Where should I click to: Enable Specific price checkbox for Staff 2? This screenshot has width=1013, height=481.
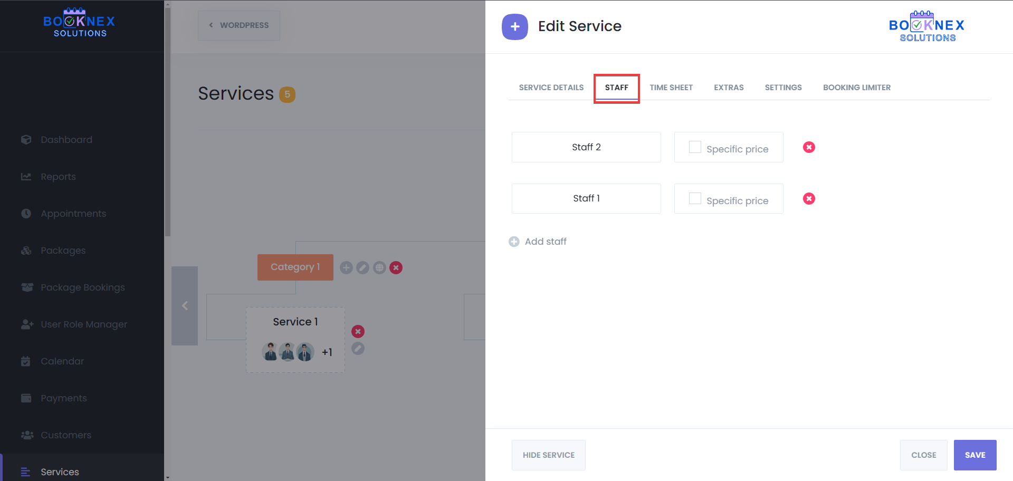click(695, 147)
